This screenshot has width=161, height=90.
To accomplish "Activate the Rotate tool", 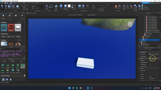I will point(13,6).
